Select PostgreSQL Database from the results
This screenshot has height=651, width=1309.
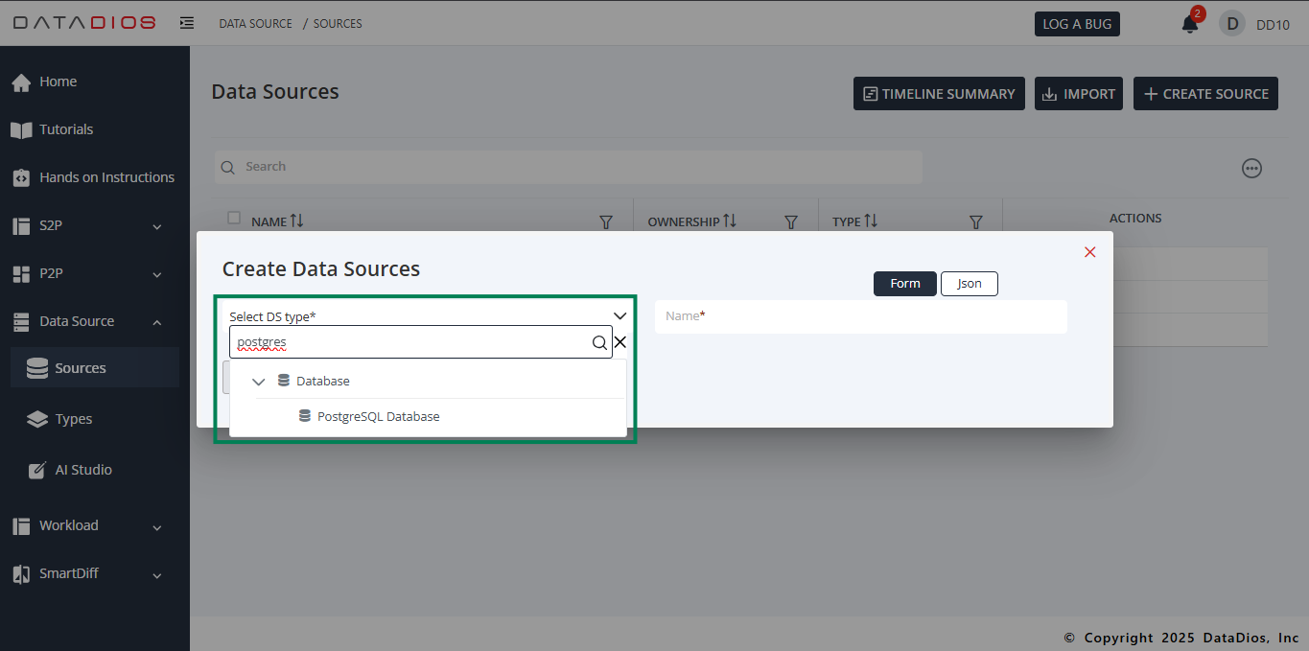(379, 415)
